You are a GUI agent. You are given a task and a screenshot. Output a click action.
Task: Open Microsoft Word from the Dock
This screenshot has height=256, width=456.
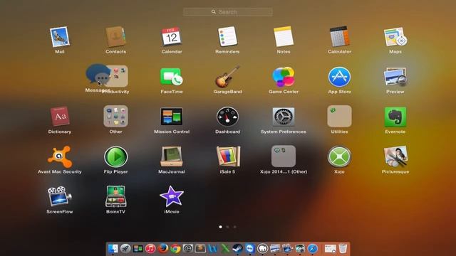[212, 248]
